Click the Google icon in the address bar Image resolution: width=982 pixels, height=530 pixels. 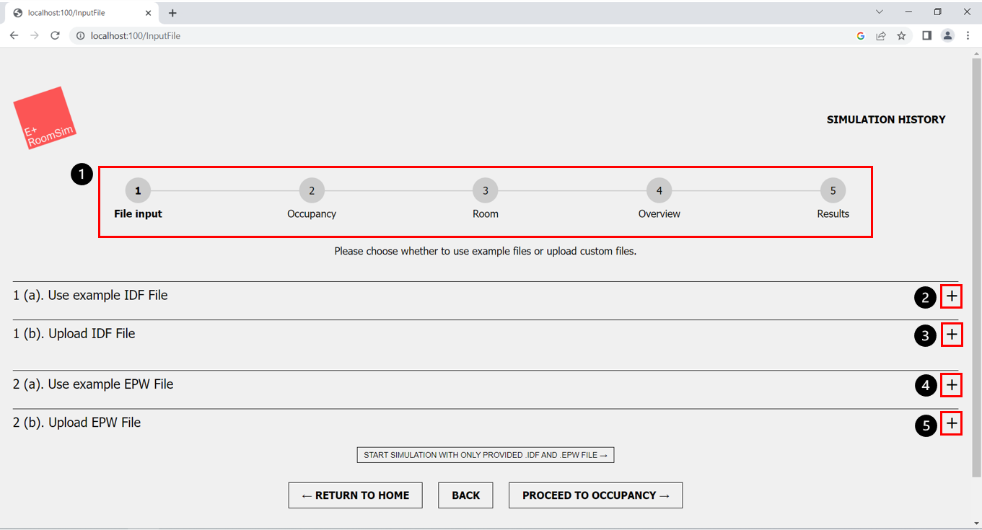860,35
